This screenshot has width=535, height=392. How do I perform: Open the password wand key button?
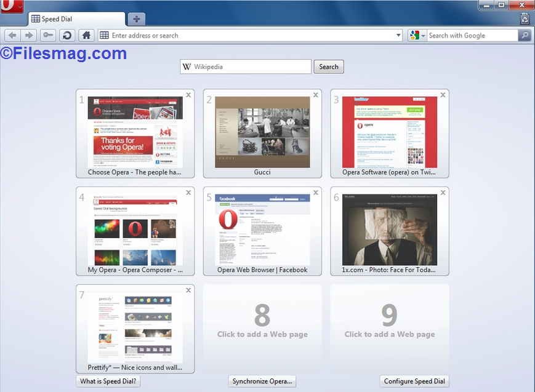[48, 35]
